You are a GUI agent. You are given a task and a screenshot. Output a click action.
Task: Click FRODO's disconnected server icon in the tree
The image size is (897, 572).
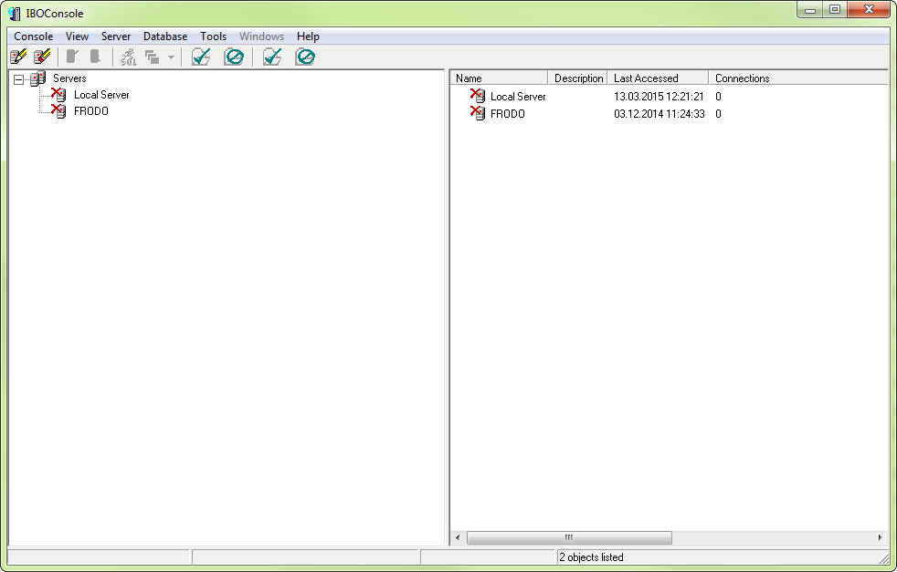(58, 110)
